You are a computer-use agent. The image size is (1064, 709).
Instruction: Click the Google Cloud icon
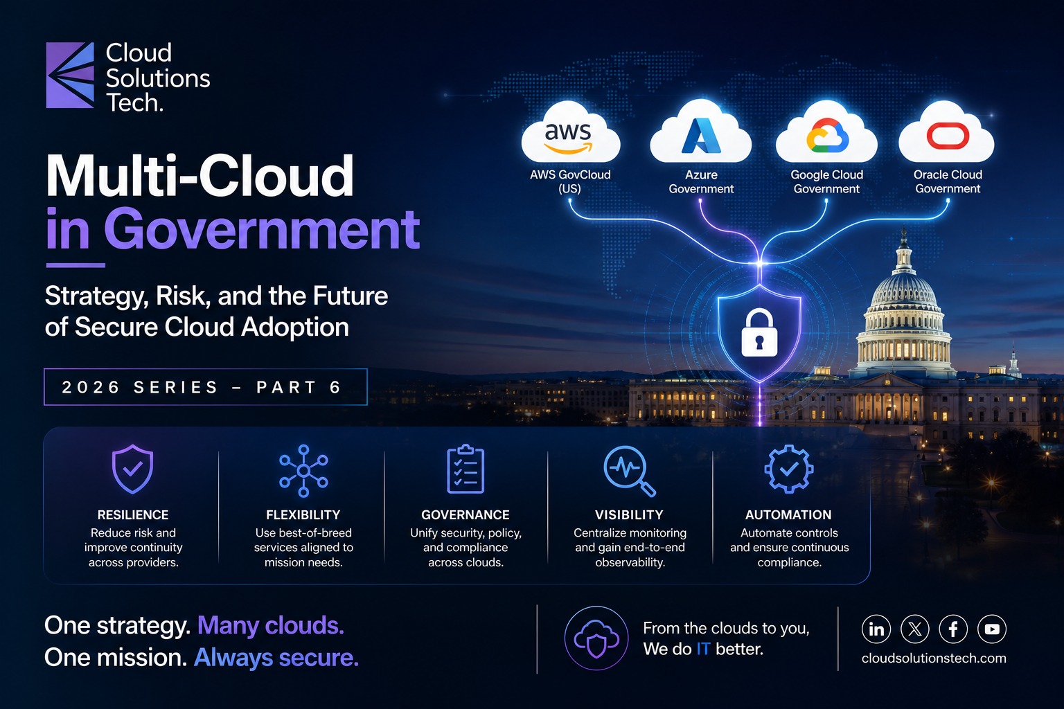826,132
